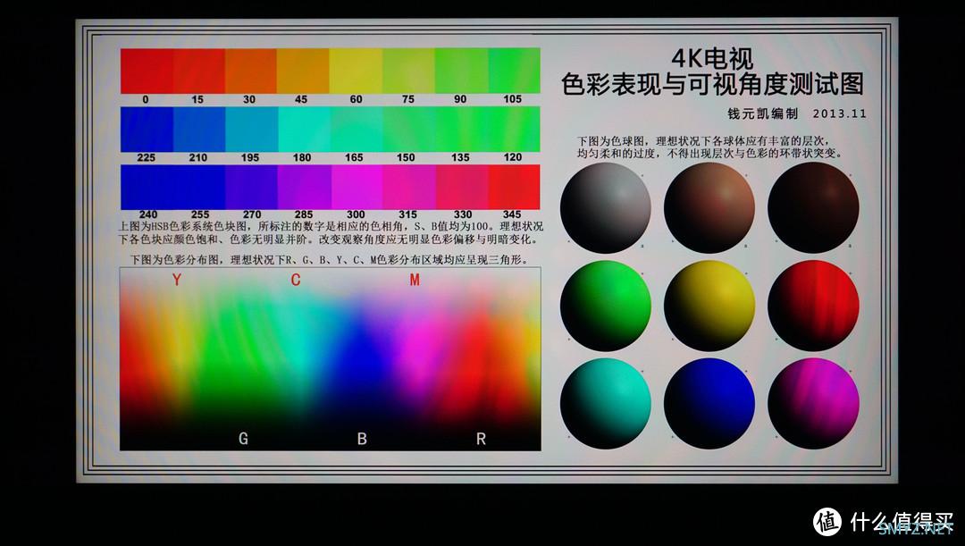Select the light brown sphere in top row
965x546 pixels.
(x=709, y=208)
